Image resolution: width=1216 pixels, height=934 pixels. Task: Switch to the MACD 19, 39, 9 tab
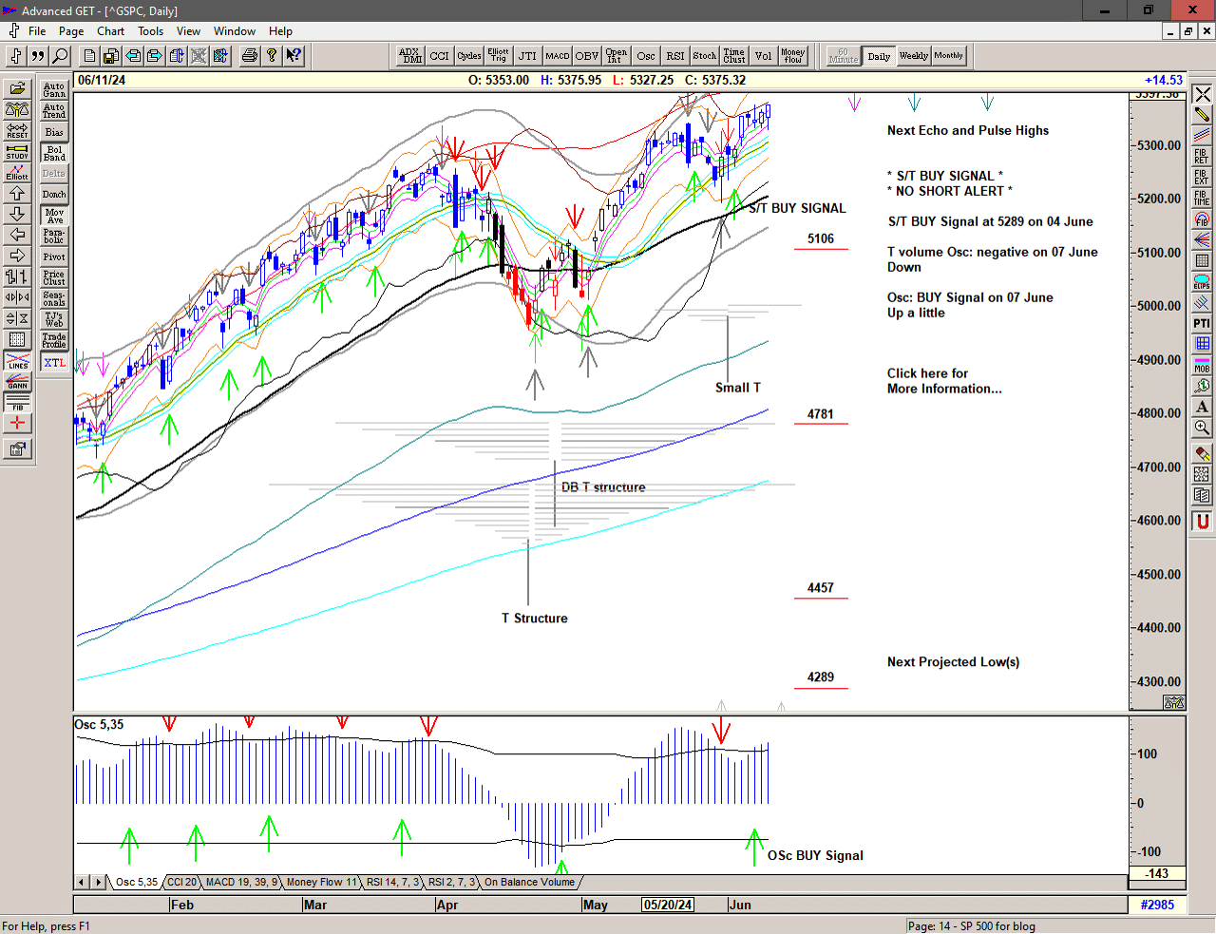241,882
